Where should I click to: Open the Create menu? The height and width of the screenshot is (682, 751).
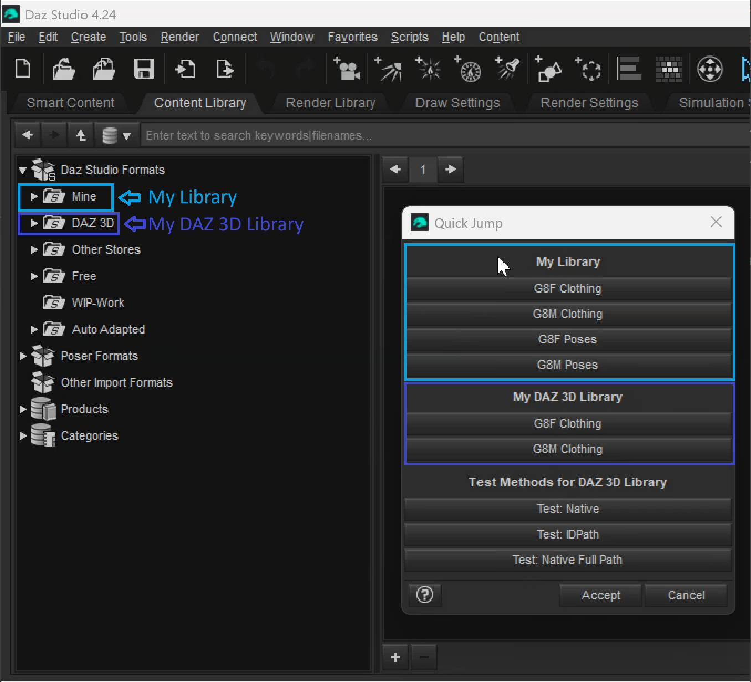point(89,37)
